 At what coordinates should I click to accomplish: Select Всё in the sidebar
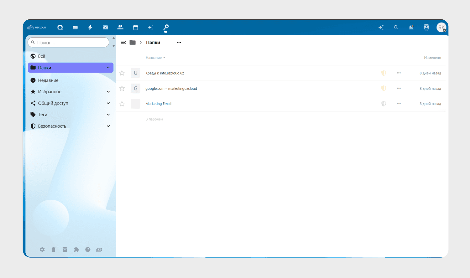pyautogui.click(x=42, y=56)
